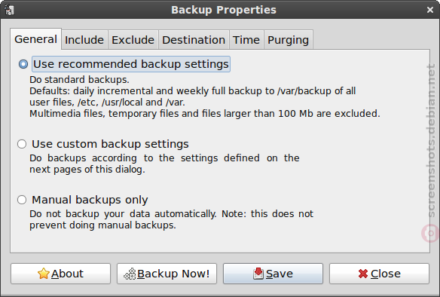Screen dimensions: 440x297
Task: Switch to the Destination tab
Action: tap(194, 40)
